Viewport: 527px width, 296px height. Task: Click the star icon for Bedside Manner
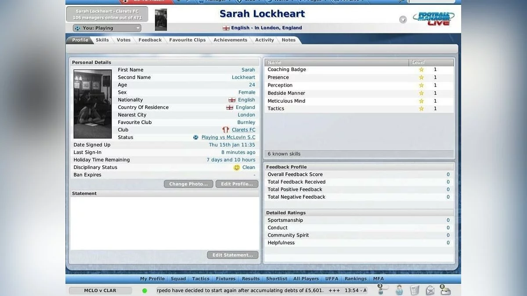pos(421,93)
